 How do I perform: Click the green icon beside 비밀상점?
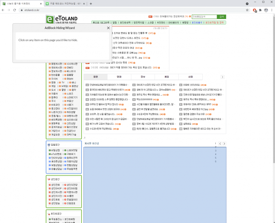50,150
